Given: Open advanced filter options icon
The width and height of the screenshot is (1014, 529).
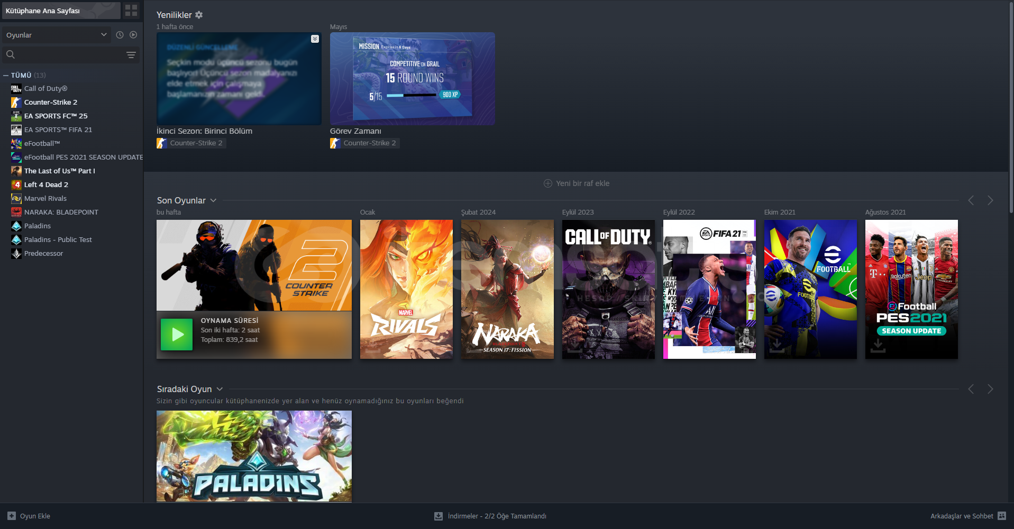Looking at the screenshot, I should coord(131,54).
